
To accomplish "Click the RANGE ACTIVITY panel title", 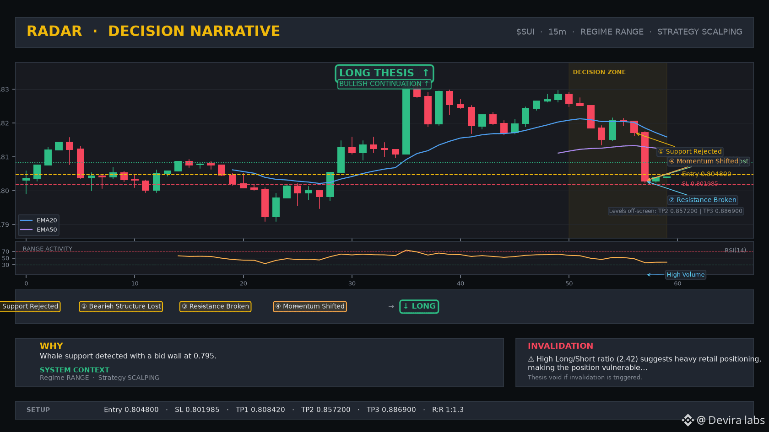I will (x=48, y=249).
